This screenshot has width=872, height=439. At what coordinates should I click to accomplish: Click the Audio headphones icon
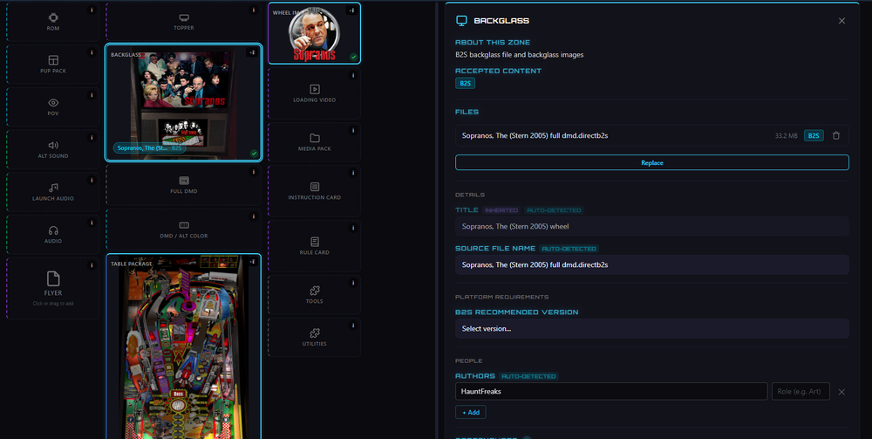[x=53, y=230]
